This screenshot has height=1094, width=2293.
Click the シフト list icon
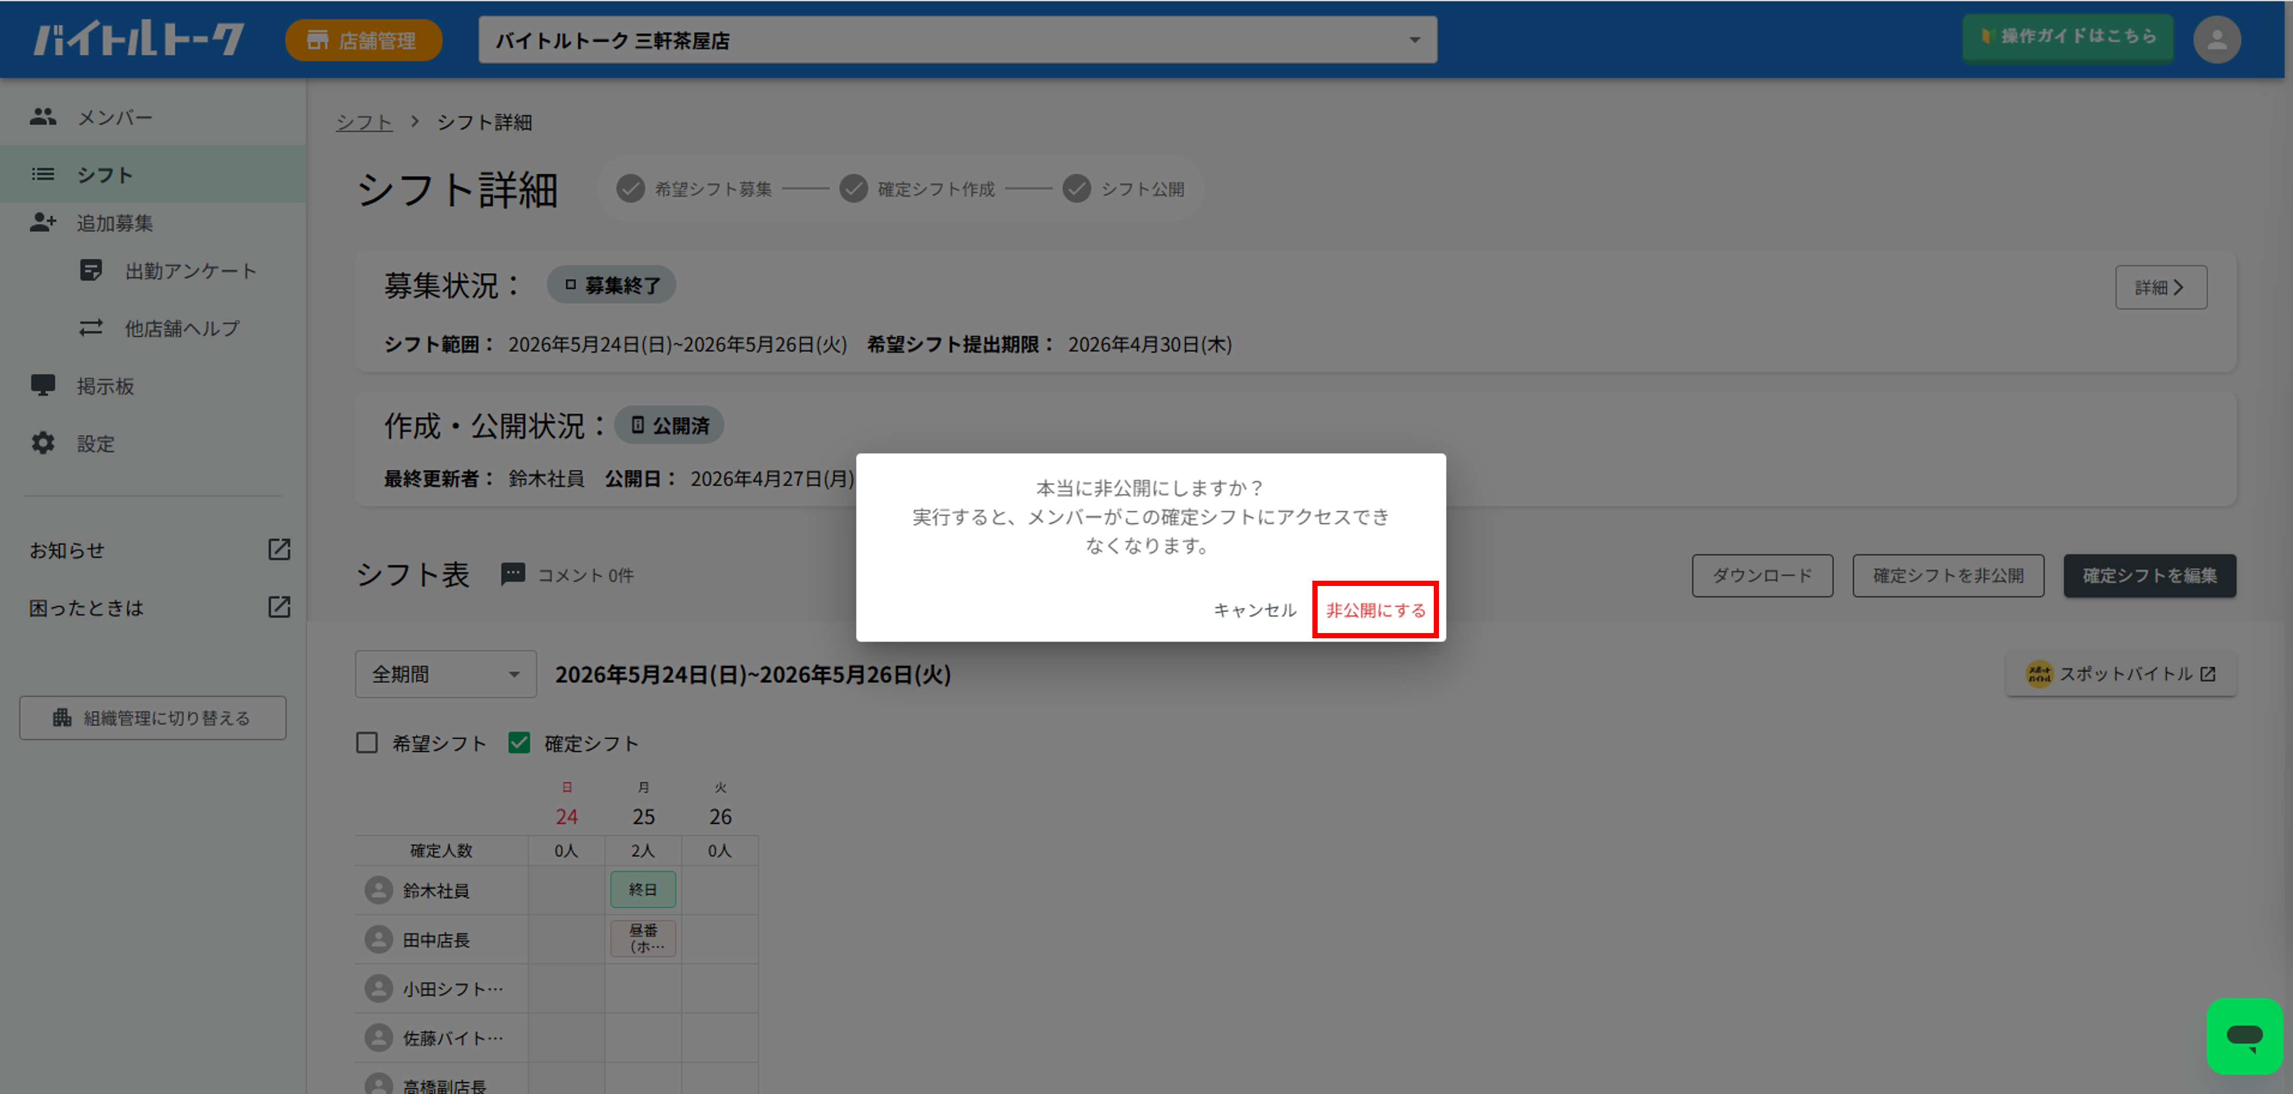[x=43, y=174]
